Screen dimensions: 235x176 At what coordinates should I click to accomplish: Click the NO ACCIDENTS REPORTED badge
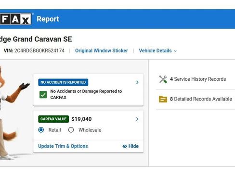coord(63,82)
